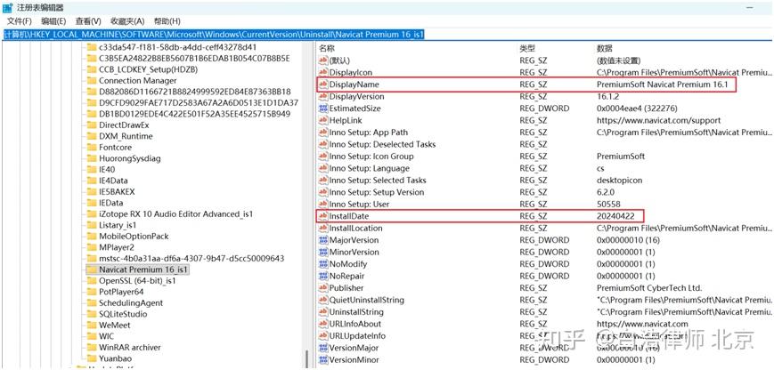Select the URLInfoAbout value name

[354, 324]
